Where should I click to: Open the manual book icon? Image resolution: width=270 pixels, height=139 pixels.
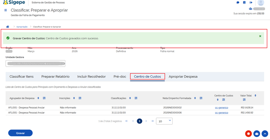(244, 2)
